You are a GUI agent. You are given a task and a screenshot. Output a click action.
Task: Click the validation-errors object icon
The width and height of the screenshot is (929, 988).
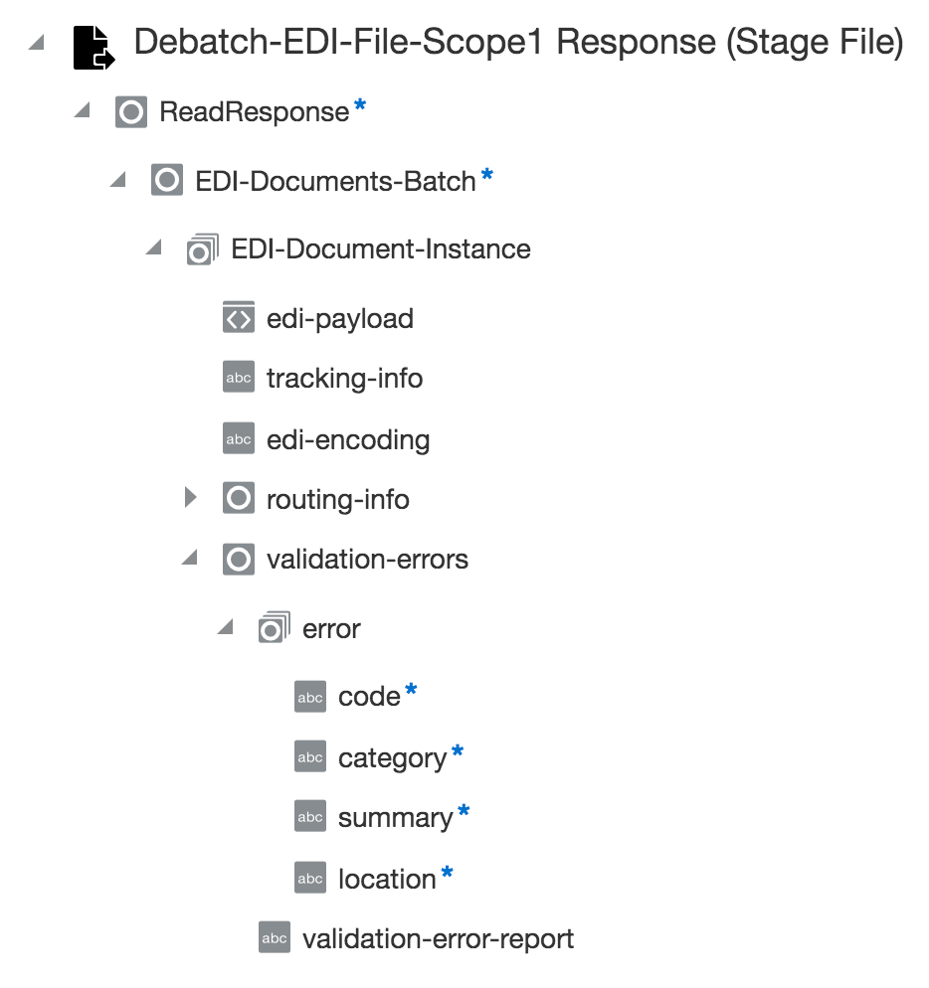238,559
